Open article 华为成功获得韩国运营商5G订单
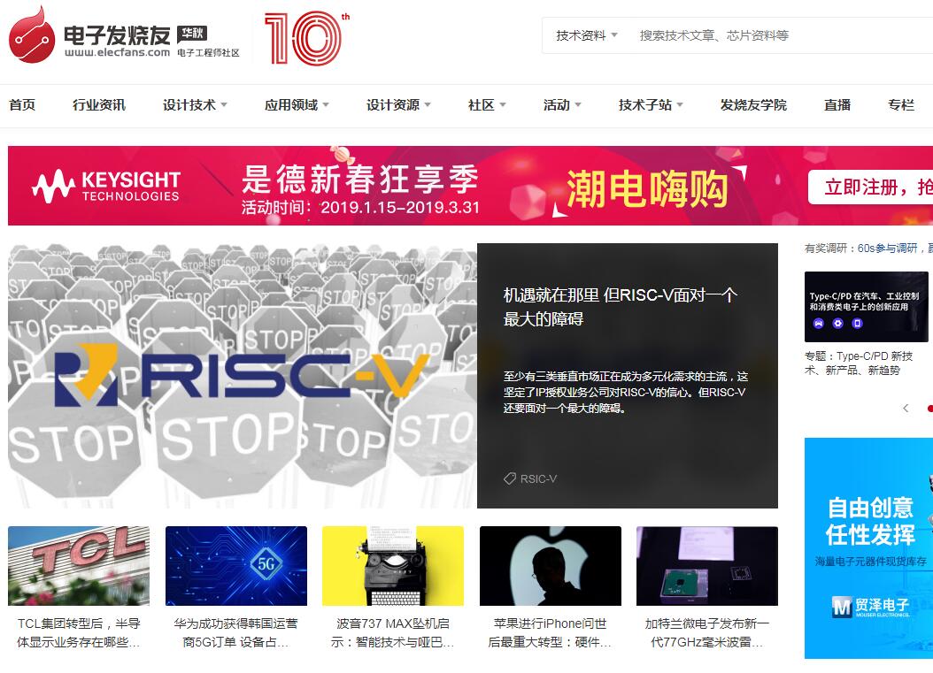This screenshot has width=933, height=673. 235,632
